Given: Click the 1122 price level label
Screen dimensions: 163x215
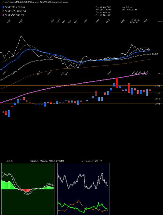Looking at the screenshot, I should (x=158, y=93).
